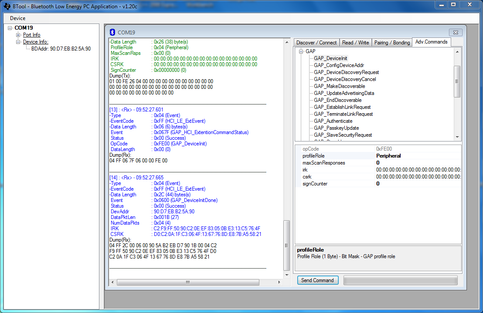Switch to the Pairing / Bonding tab
This screenshot has height=313, width=483.
(x=392, y=42)
